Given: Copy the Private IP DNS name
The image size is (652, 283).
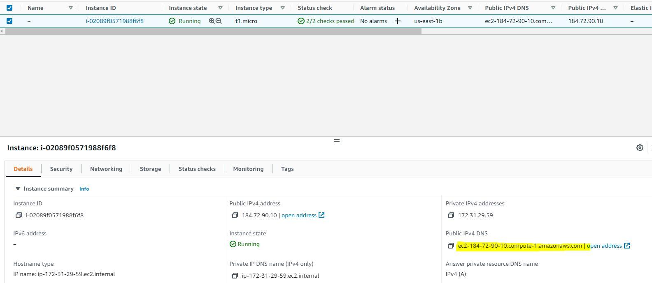Looking at the screenshot, I should click(x=235, y=276).
